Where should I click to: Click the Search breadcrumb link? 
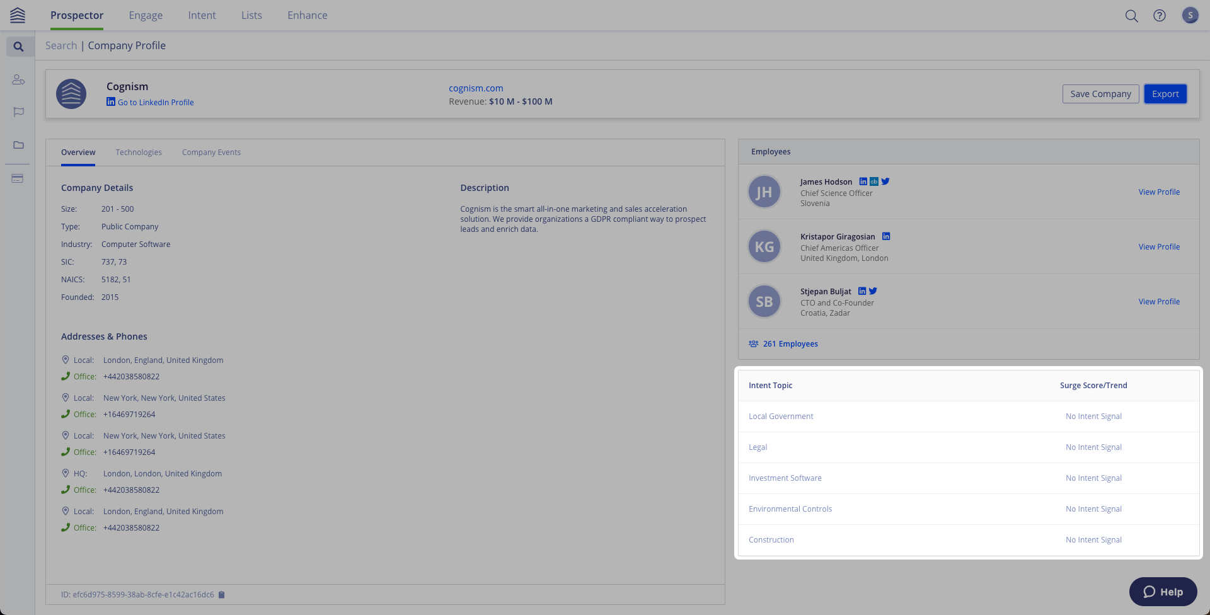[61, 45]
